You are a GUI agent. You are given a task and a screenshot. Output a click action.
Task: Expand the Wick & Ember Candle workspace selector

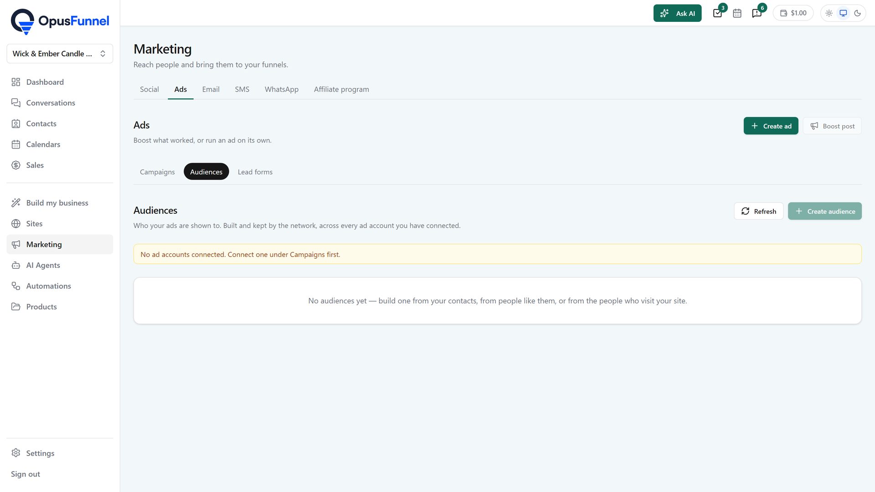tap(60, 54)
